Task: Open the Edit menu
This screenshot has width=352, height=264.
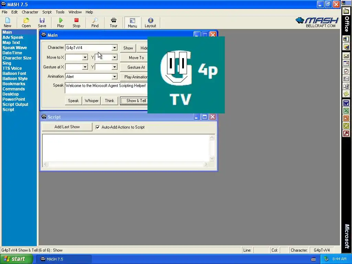Action: 14,12
